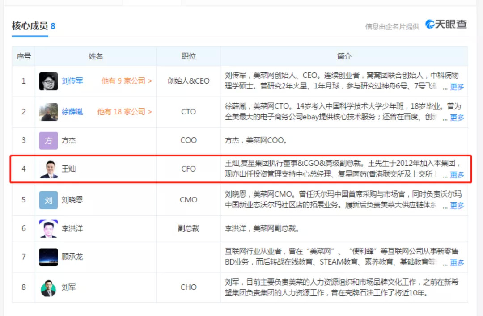Viewport: 483px width, 316px height.
Task: Click the CFO position cell
Action: point(189,169)
